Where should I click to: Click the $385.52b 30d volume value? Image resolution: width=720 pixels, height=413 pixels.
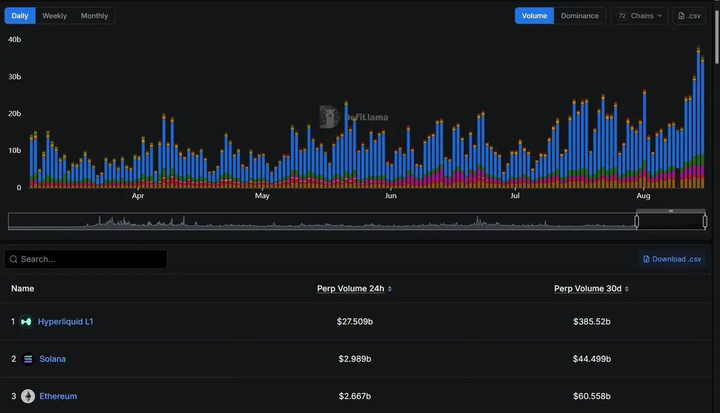[x=592, y=321]
